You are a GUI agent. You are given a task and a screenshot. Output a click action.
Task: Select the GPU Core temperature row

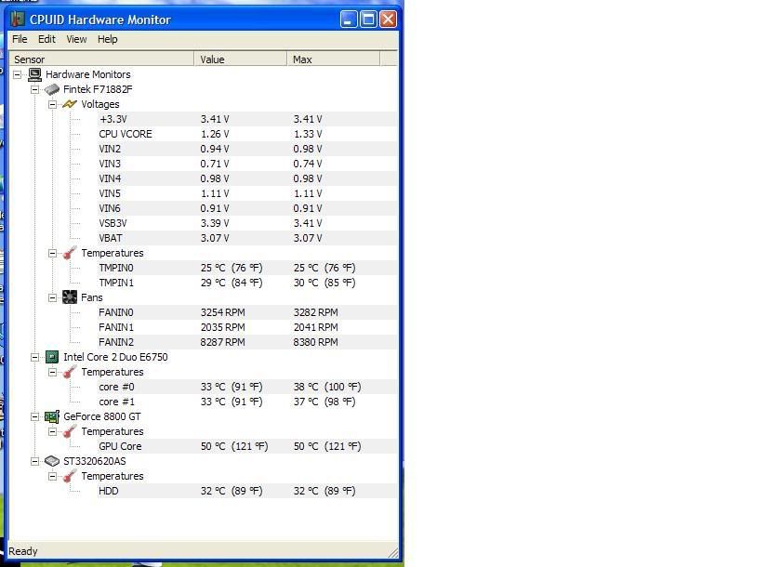click(x=120, y=446)
